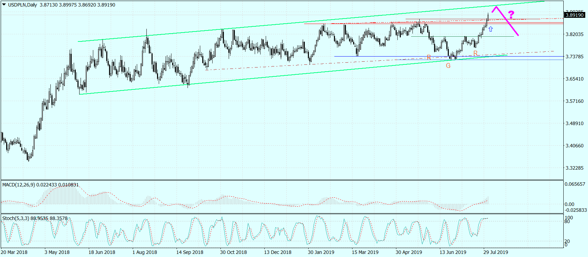This screenshot has width=588, height=257.
Task: Click the 30 Oct 2018 date label
Action: coord(233,252)
